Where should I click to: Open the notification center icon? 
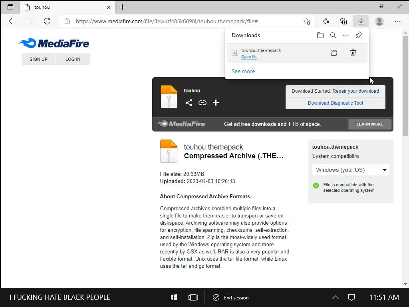(x=351, y=297)
